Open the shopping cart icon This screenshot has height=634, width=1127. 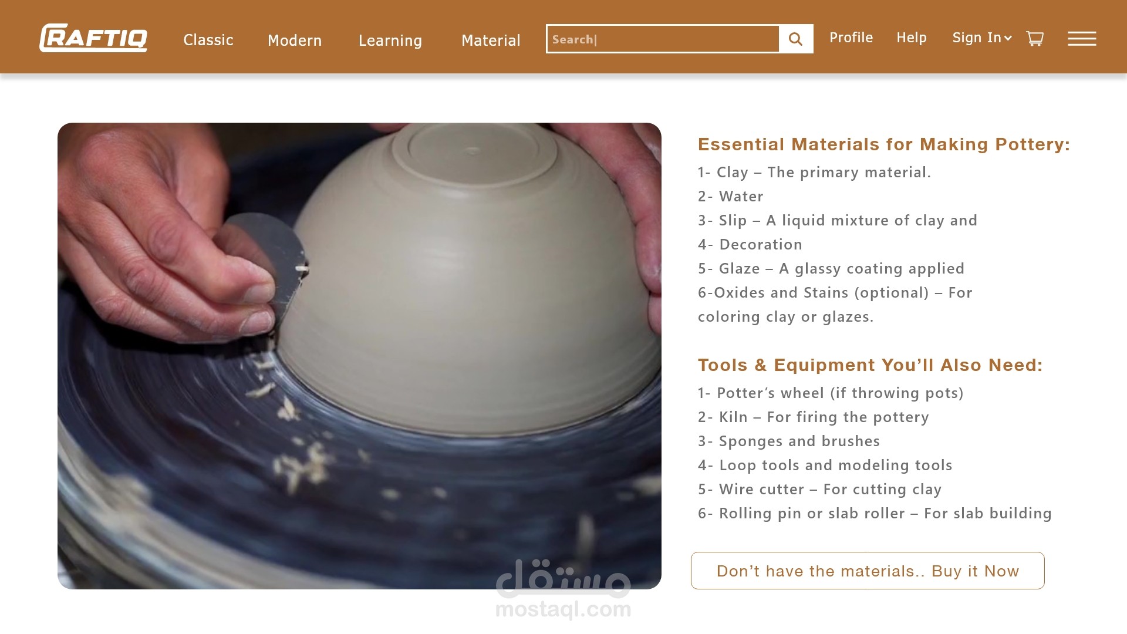tap(1035, 39)
